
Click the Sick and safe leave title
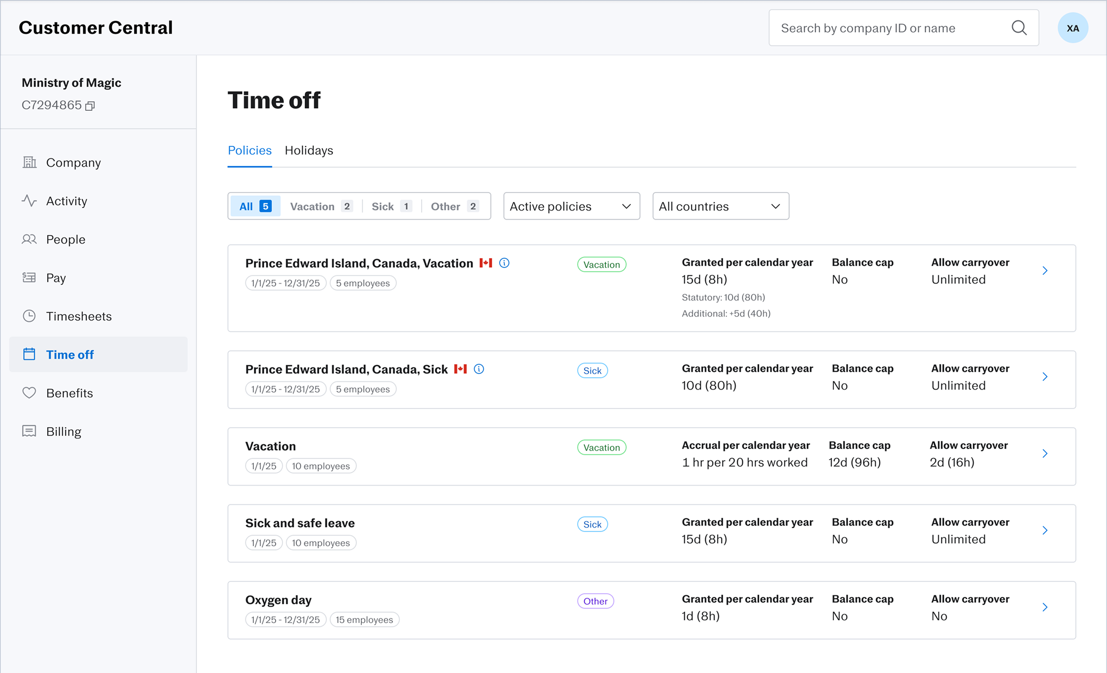300,523
